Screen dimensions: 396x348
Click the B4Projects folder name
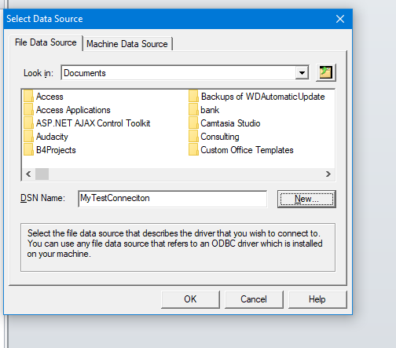click(56, 150)
